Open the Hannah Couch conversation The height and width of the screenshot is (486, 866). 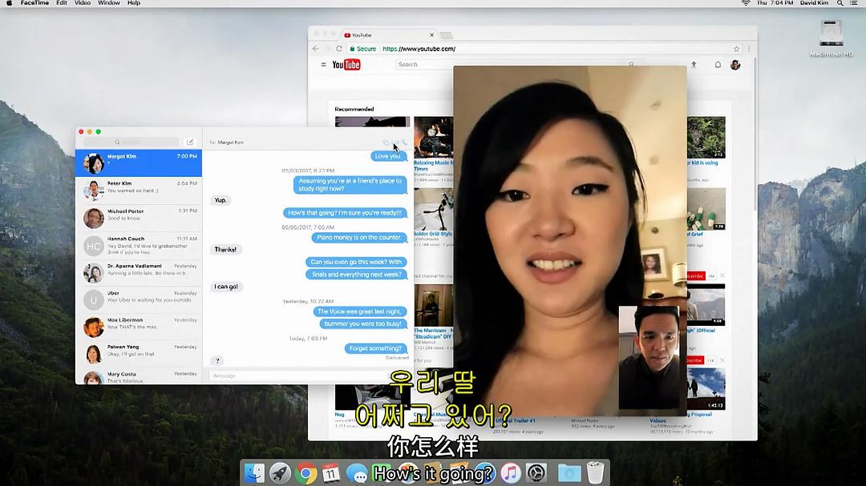(139, 245)
